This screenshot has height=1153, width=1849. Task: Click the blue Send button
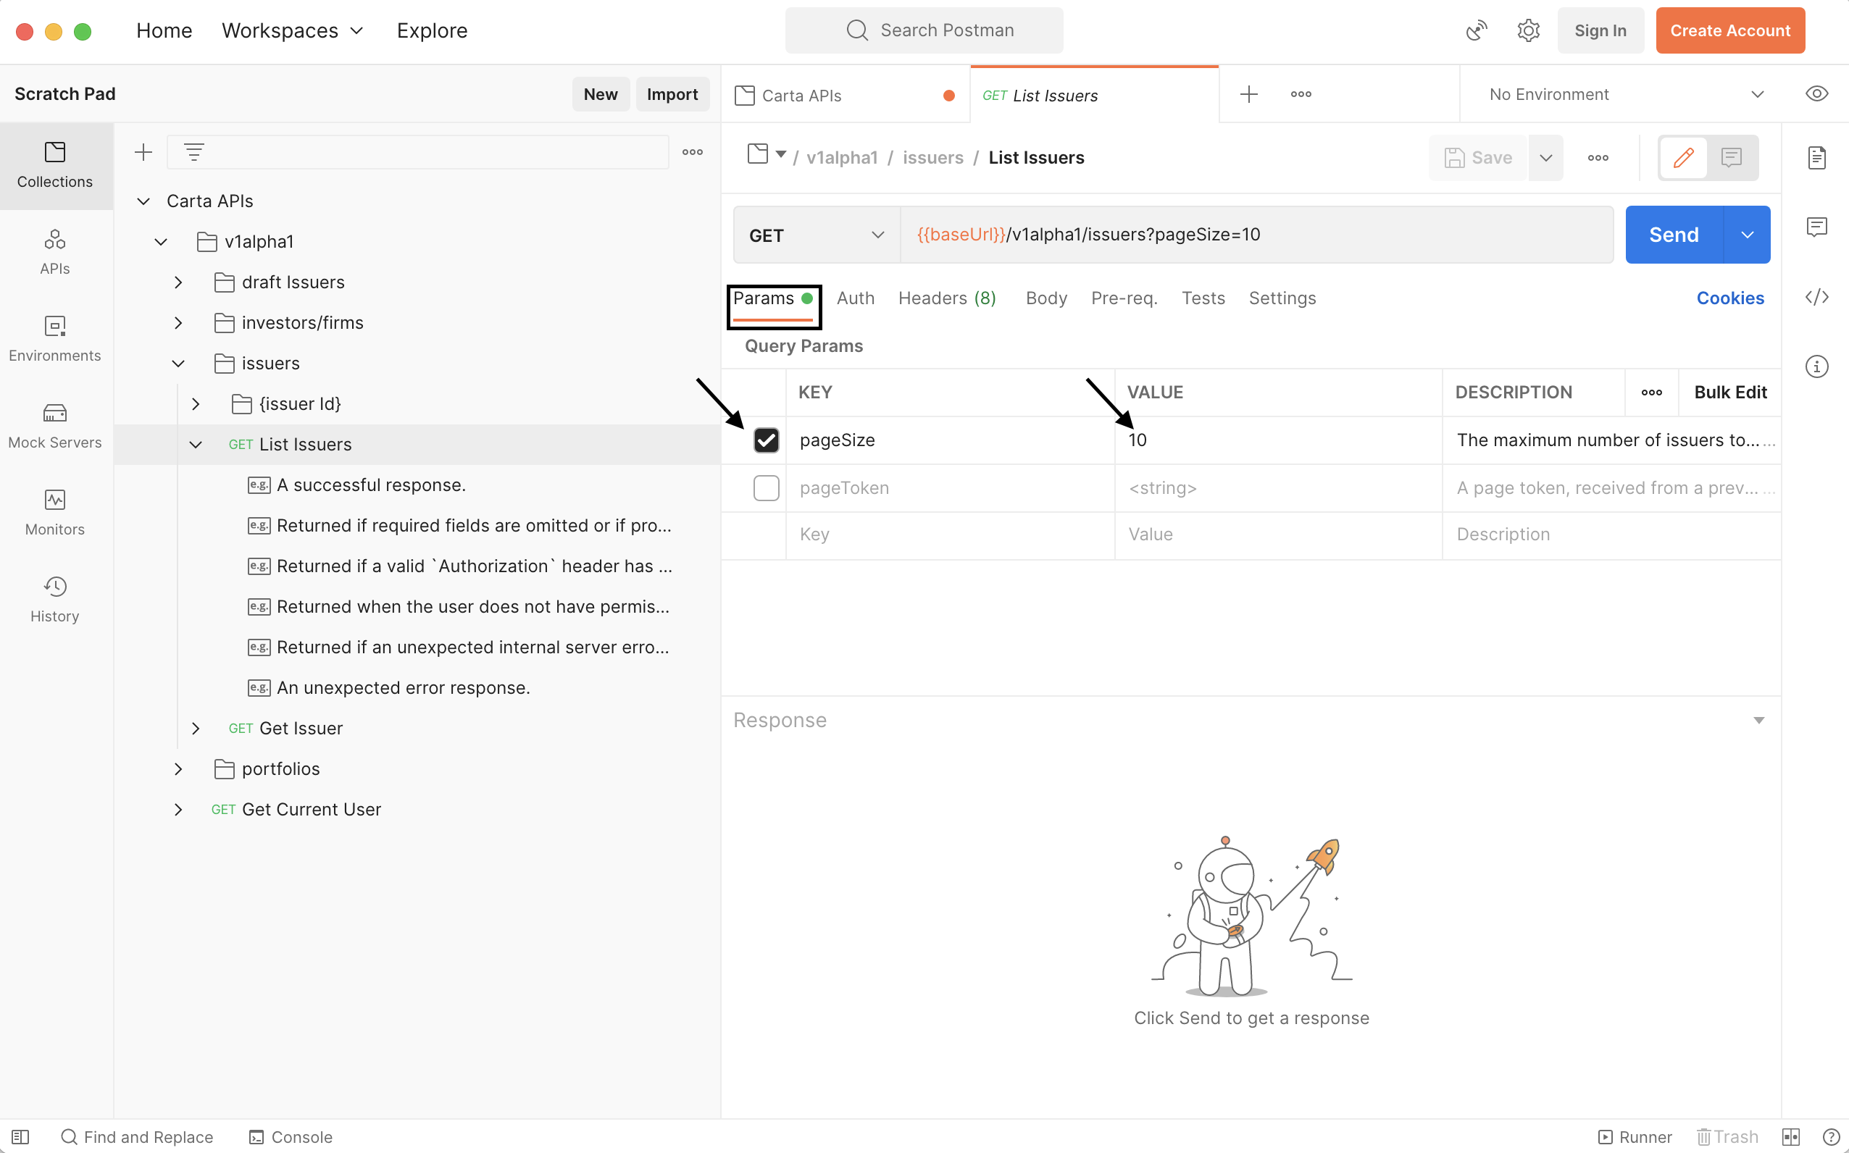1673,235
